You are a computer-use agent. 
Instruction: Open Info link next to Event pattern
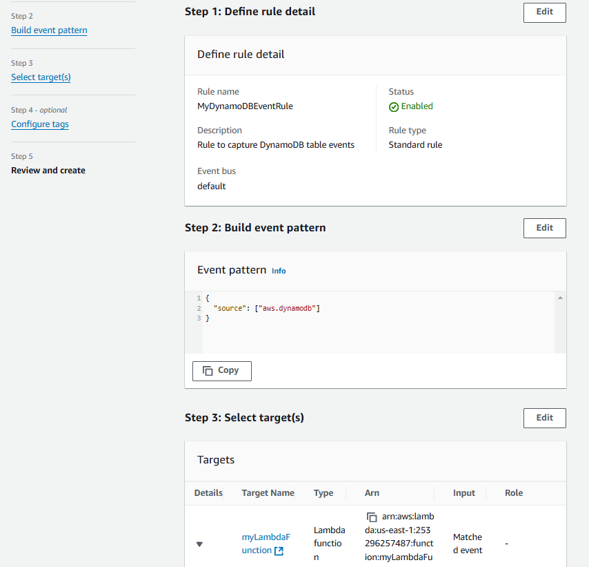tap(279, 271)
